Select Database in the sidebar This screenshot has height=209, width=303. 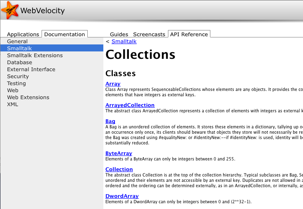[x=52, y=62]
